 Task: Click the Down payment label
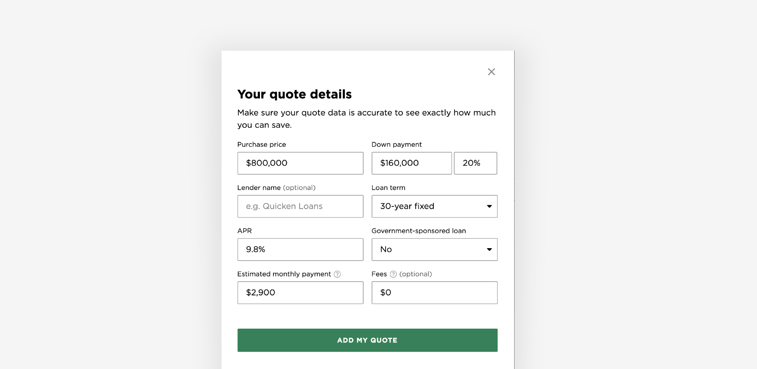pos(396,144)
